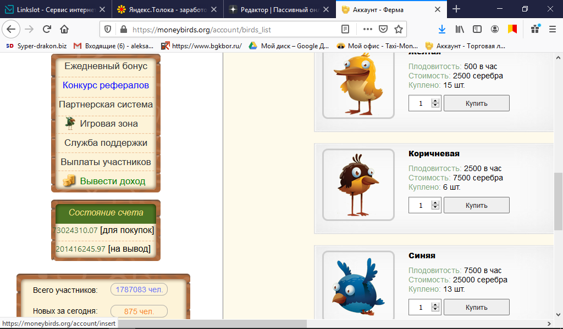Toggle reader view icon in address bar
The image size is (563, 329).
(x=345, y=30)
